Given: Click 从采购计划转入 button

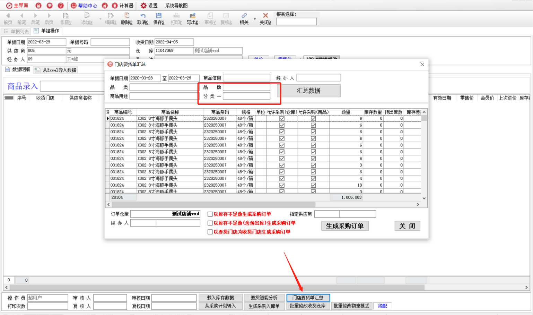Looking at the screenshot, I should click(220, 306).
